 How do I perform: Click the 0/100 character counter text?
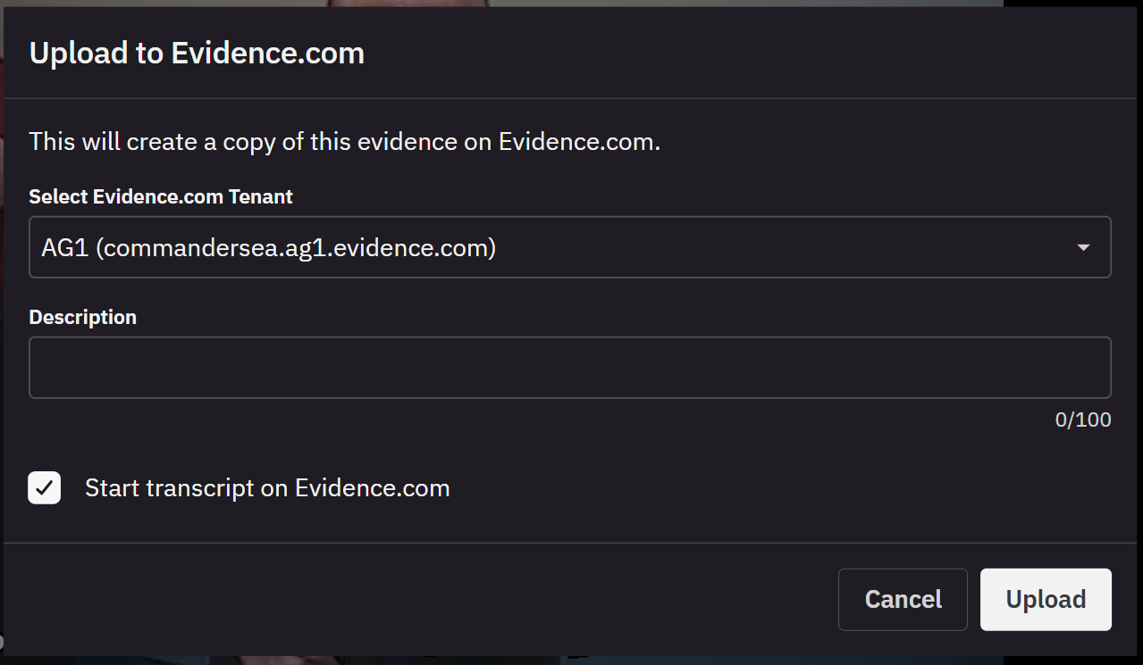1083,420
